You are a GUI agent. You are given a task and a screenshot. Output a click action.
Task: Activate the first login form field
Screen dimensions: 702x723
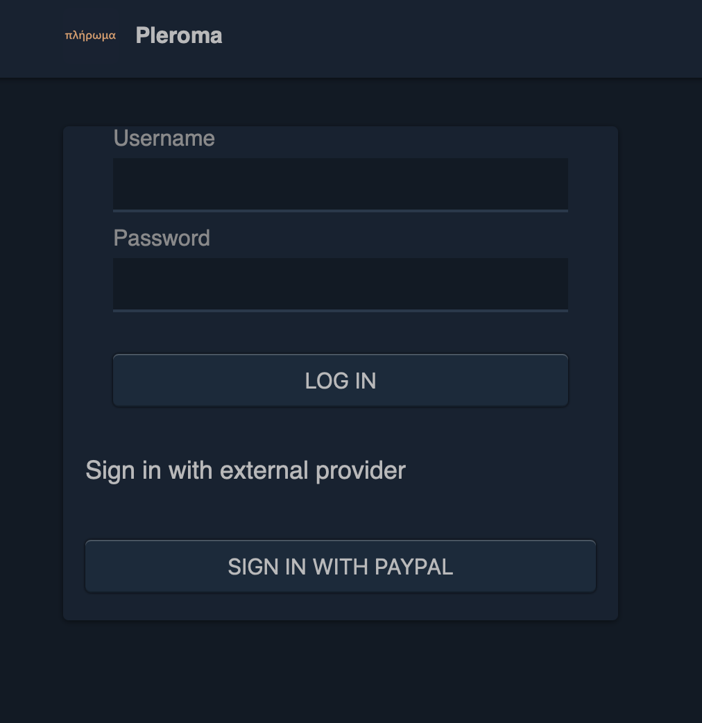pyautogui.click(x=340, y=184)
